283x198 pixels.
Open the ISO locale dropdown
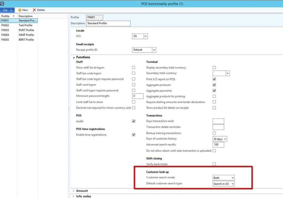[x=146, y=36]
